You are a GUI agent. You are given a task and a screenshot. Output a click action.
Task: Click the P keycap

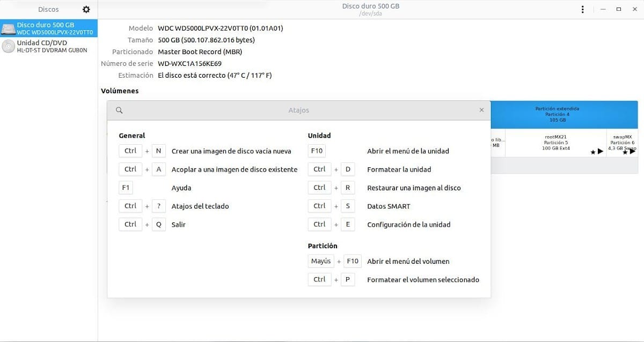(x=348, y=280)
